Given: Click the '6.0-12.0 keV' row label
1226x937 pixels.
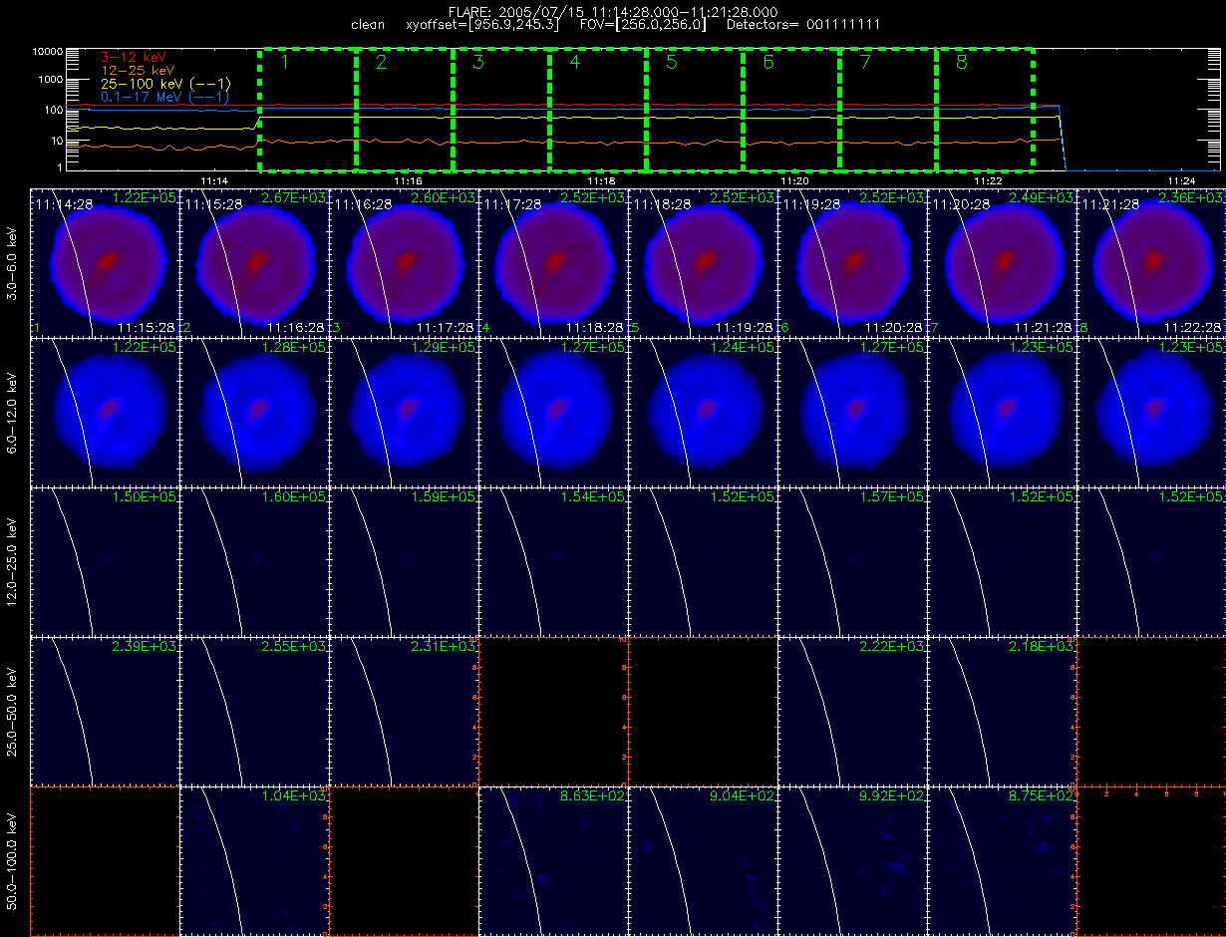Looking at the screenshot, I should click(13, 412).
